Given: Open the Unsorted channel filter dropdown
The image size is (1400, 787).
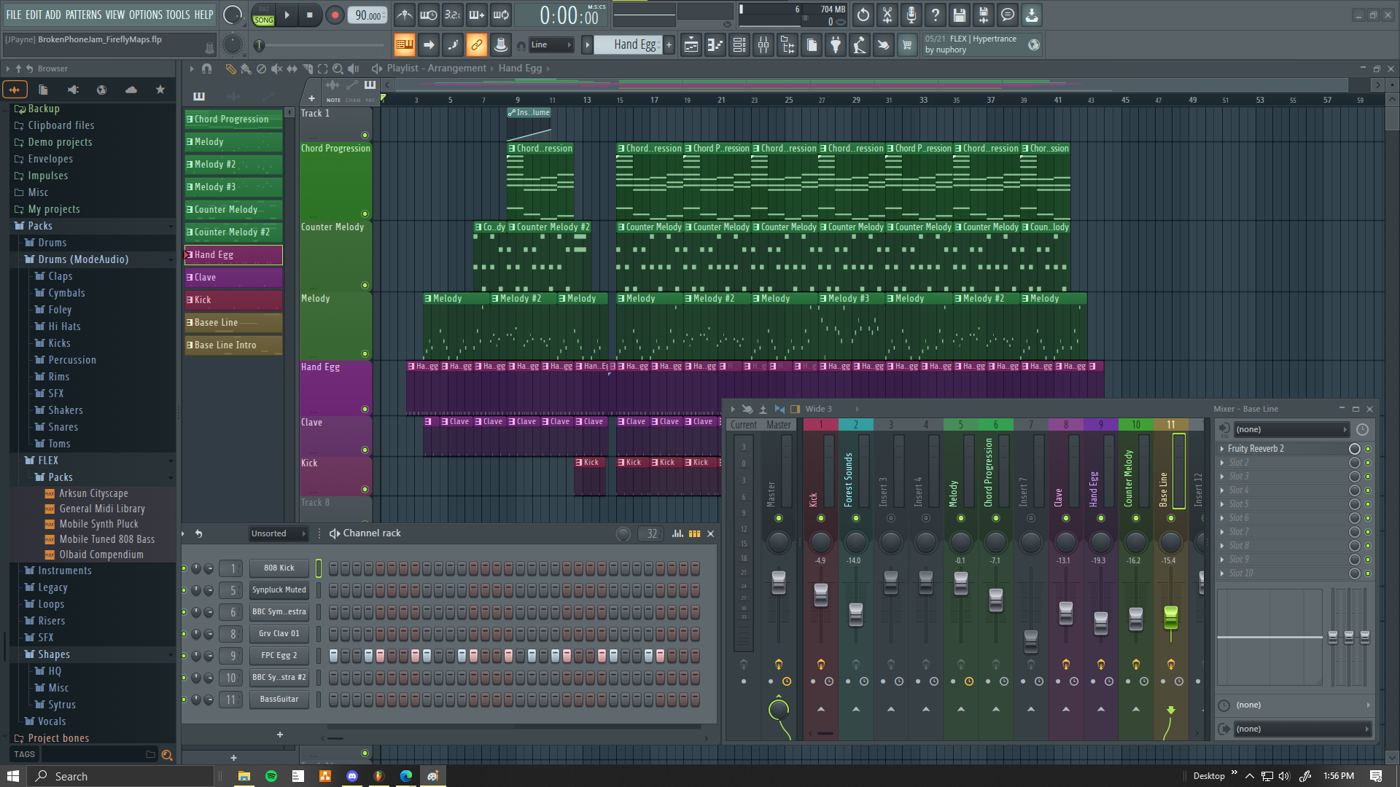Looking at the screenshot, I should point(279,533).
